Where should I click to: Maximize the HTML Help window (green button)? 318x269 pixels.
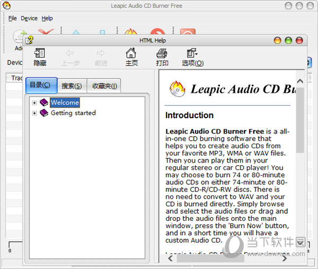(x=288, y=40)
